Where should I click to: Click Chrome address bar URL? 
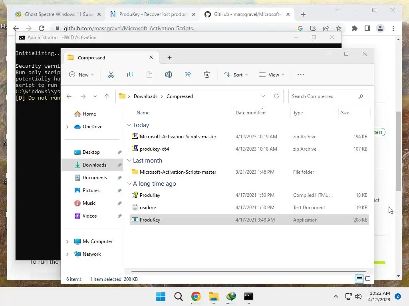point(128,28)
